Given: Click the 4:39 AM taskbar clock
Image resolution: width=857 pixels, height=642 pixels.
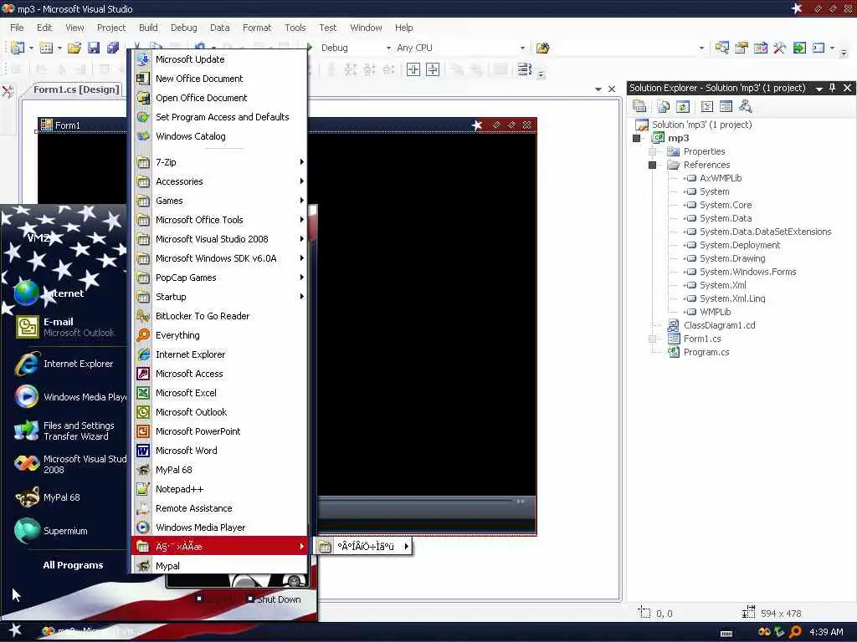Looking at the screenshot, I should pyautogui.click(x=826, y=632).
